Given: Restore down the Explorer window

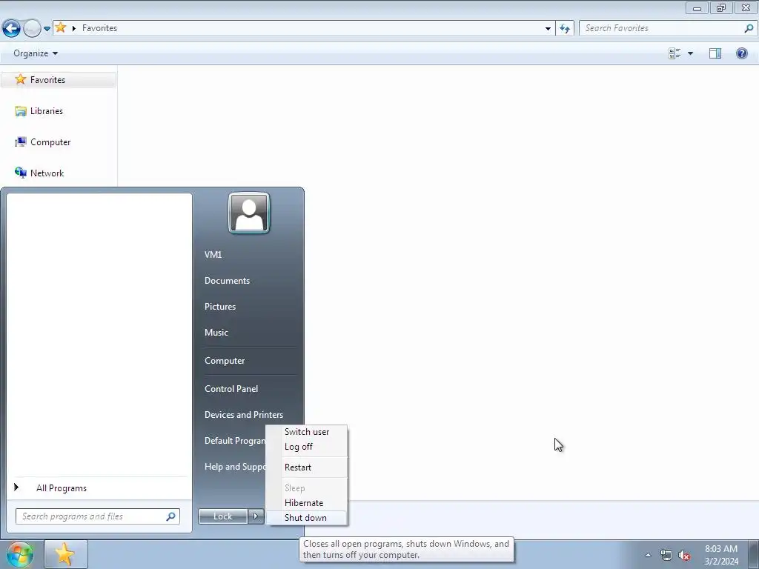Looking at the screenshot, I should click(x=721, y=7).
